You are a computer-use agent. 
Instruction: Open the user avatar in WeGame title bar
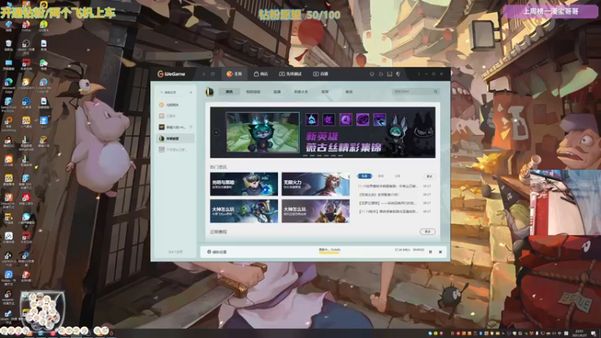[398, 74]
